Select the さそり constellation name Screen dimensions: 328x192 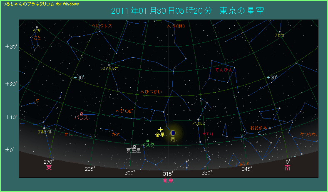click(208, 134)
